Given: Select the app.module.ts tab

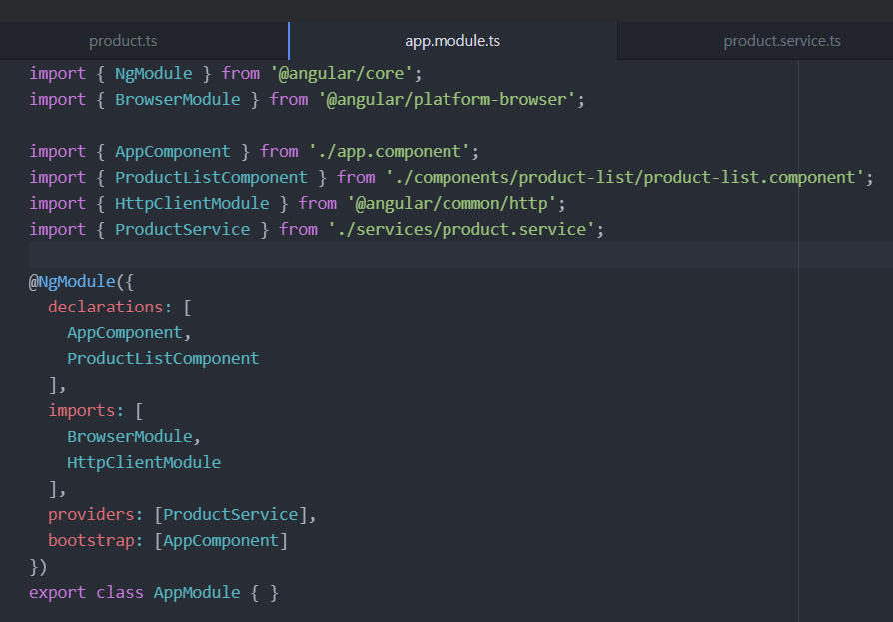Looking at the screenshot, I should click(x=452, y=41).
